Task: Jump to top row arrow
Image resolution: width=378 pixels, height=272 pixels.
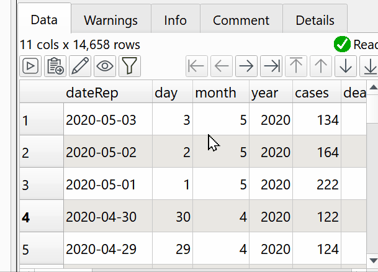Action: [297, 66]
